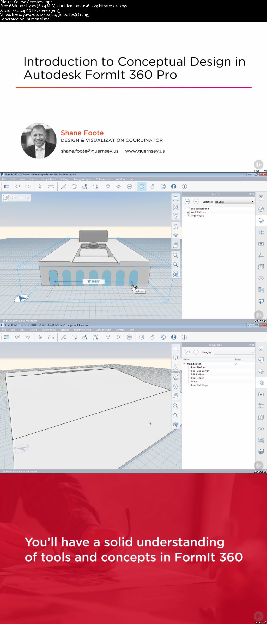267x624 pixels.
Task: Enable the Site Background layer checkbox
Action: coord(188,209)
